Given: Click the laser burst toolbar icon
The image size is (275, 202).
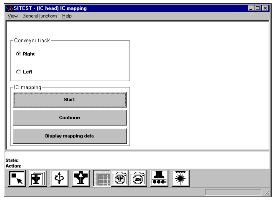Looking at the screenshot, I should pyautogui.click(x=180, y=178).
